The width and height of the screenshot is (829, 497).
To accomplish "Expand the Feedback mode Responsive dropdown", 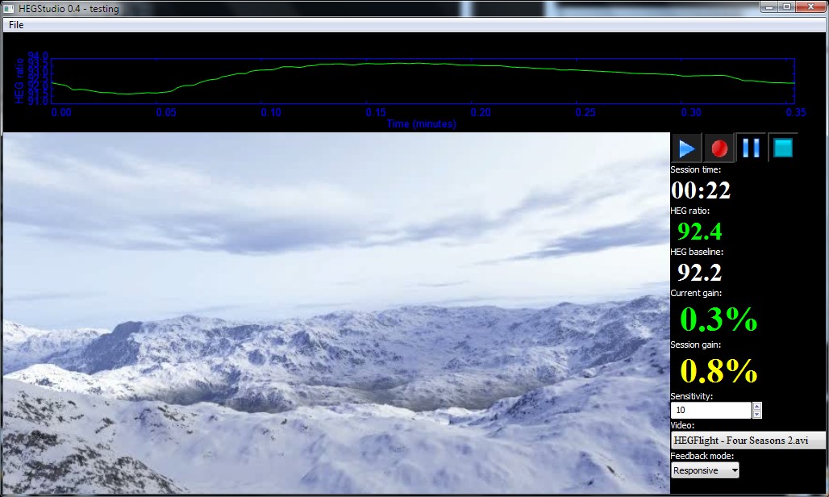I will point(705,470).
